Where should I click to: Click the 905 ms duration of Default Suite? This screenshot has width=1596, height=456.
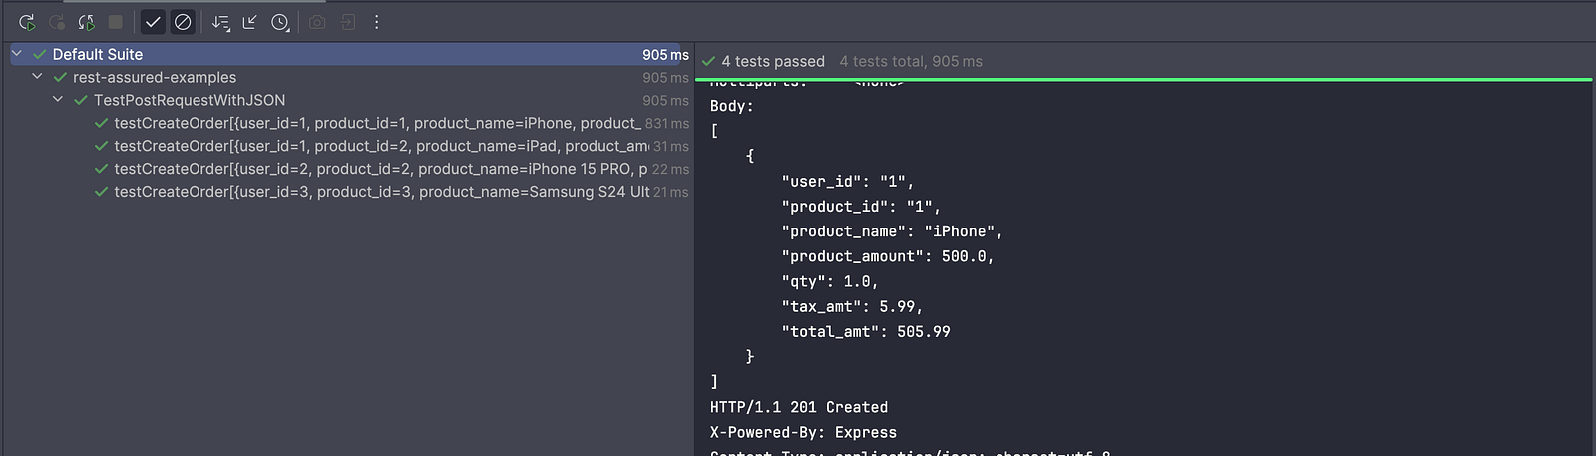tap(665, 54)
